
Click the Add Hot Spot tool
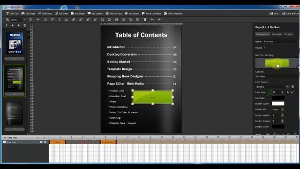[x=113, y=14]
